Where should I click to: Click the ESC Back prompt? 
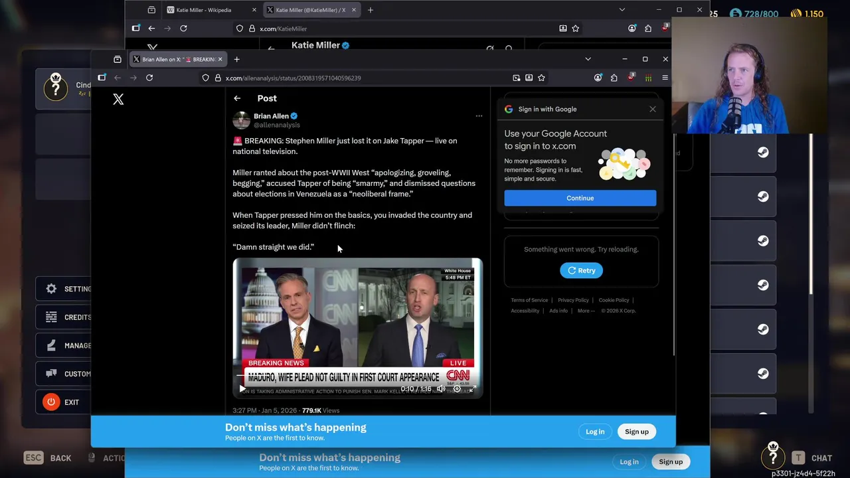tap(48, 458)
